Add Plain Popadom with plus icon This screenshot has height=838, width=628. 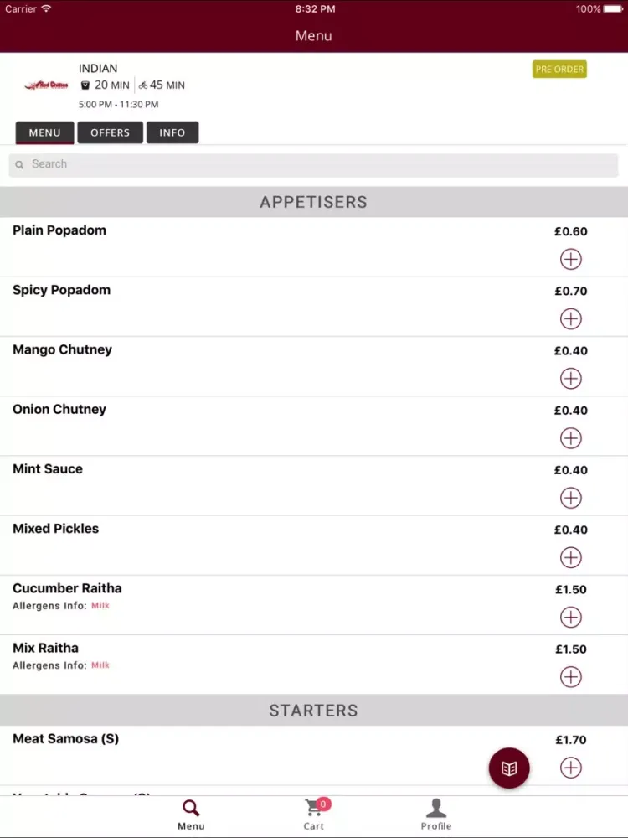coord(570,259)
